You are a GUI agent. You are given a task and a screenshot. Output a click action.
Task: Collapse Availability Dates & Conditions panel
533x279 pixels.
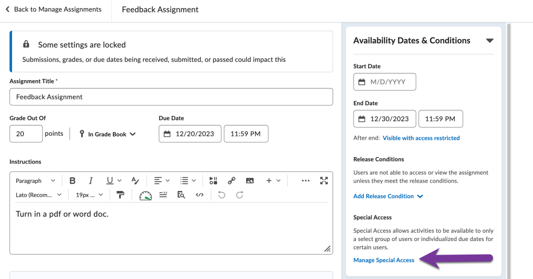pos(489,41)
